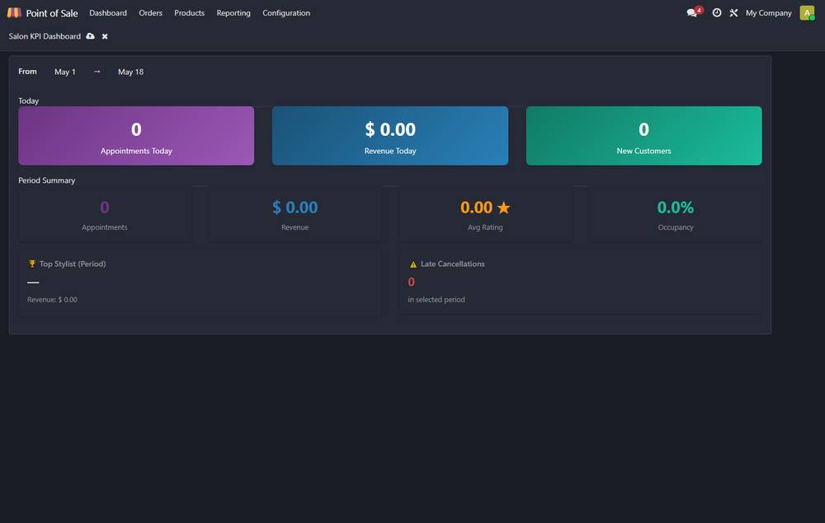Click the arrow between the dates

[x=97, y=72]
